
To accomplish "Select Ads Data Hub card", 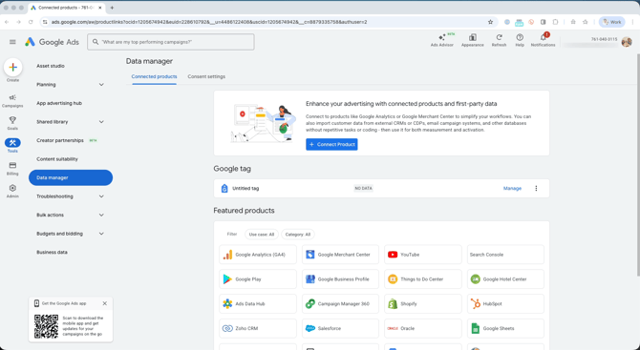I will pyautogui.click(x=258, y=303).
